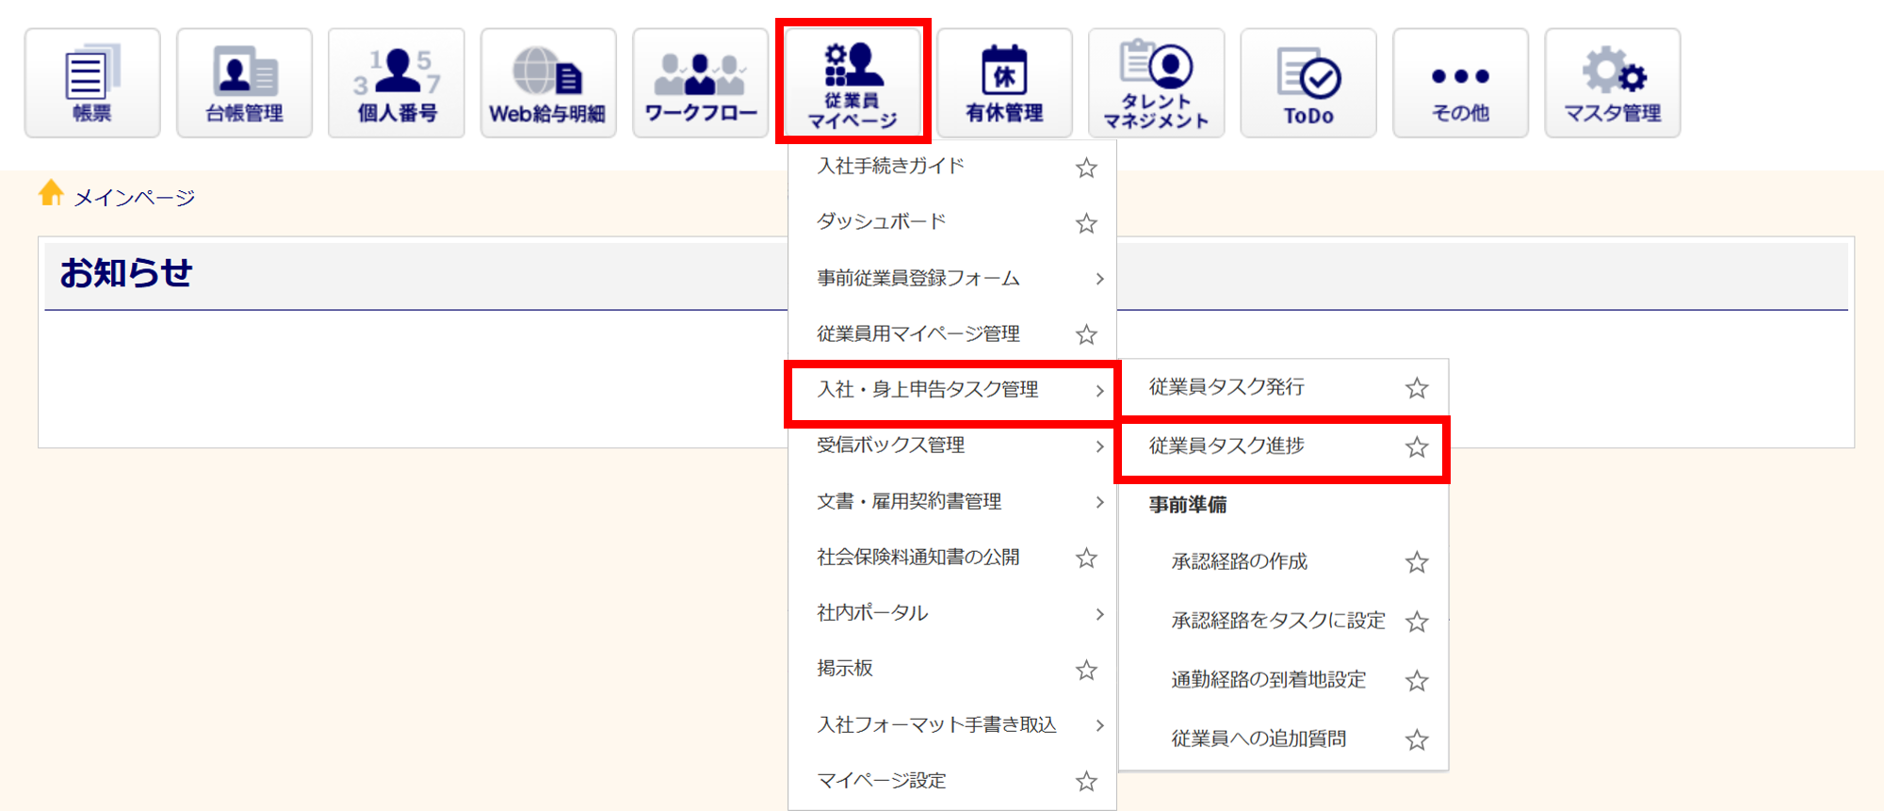Toggle the star next to ダッシュボード
The width and height of the screenshot is (1884, 811).
point(1086,223)
